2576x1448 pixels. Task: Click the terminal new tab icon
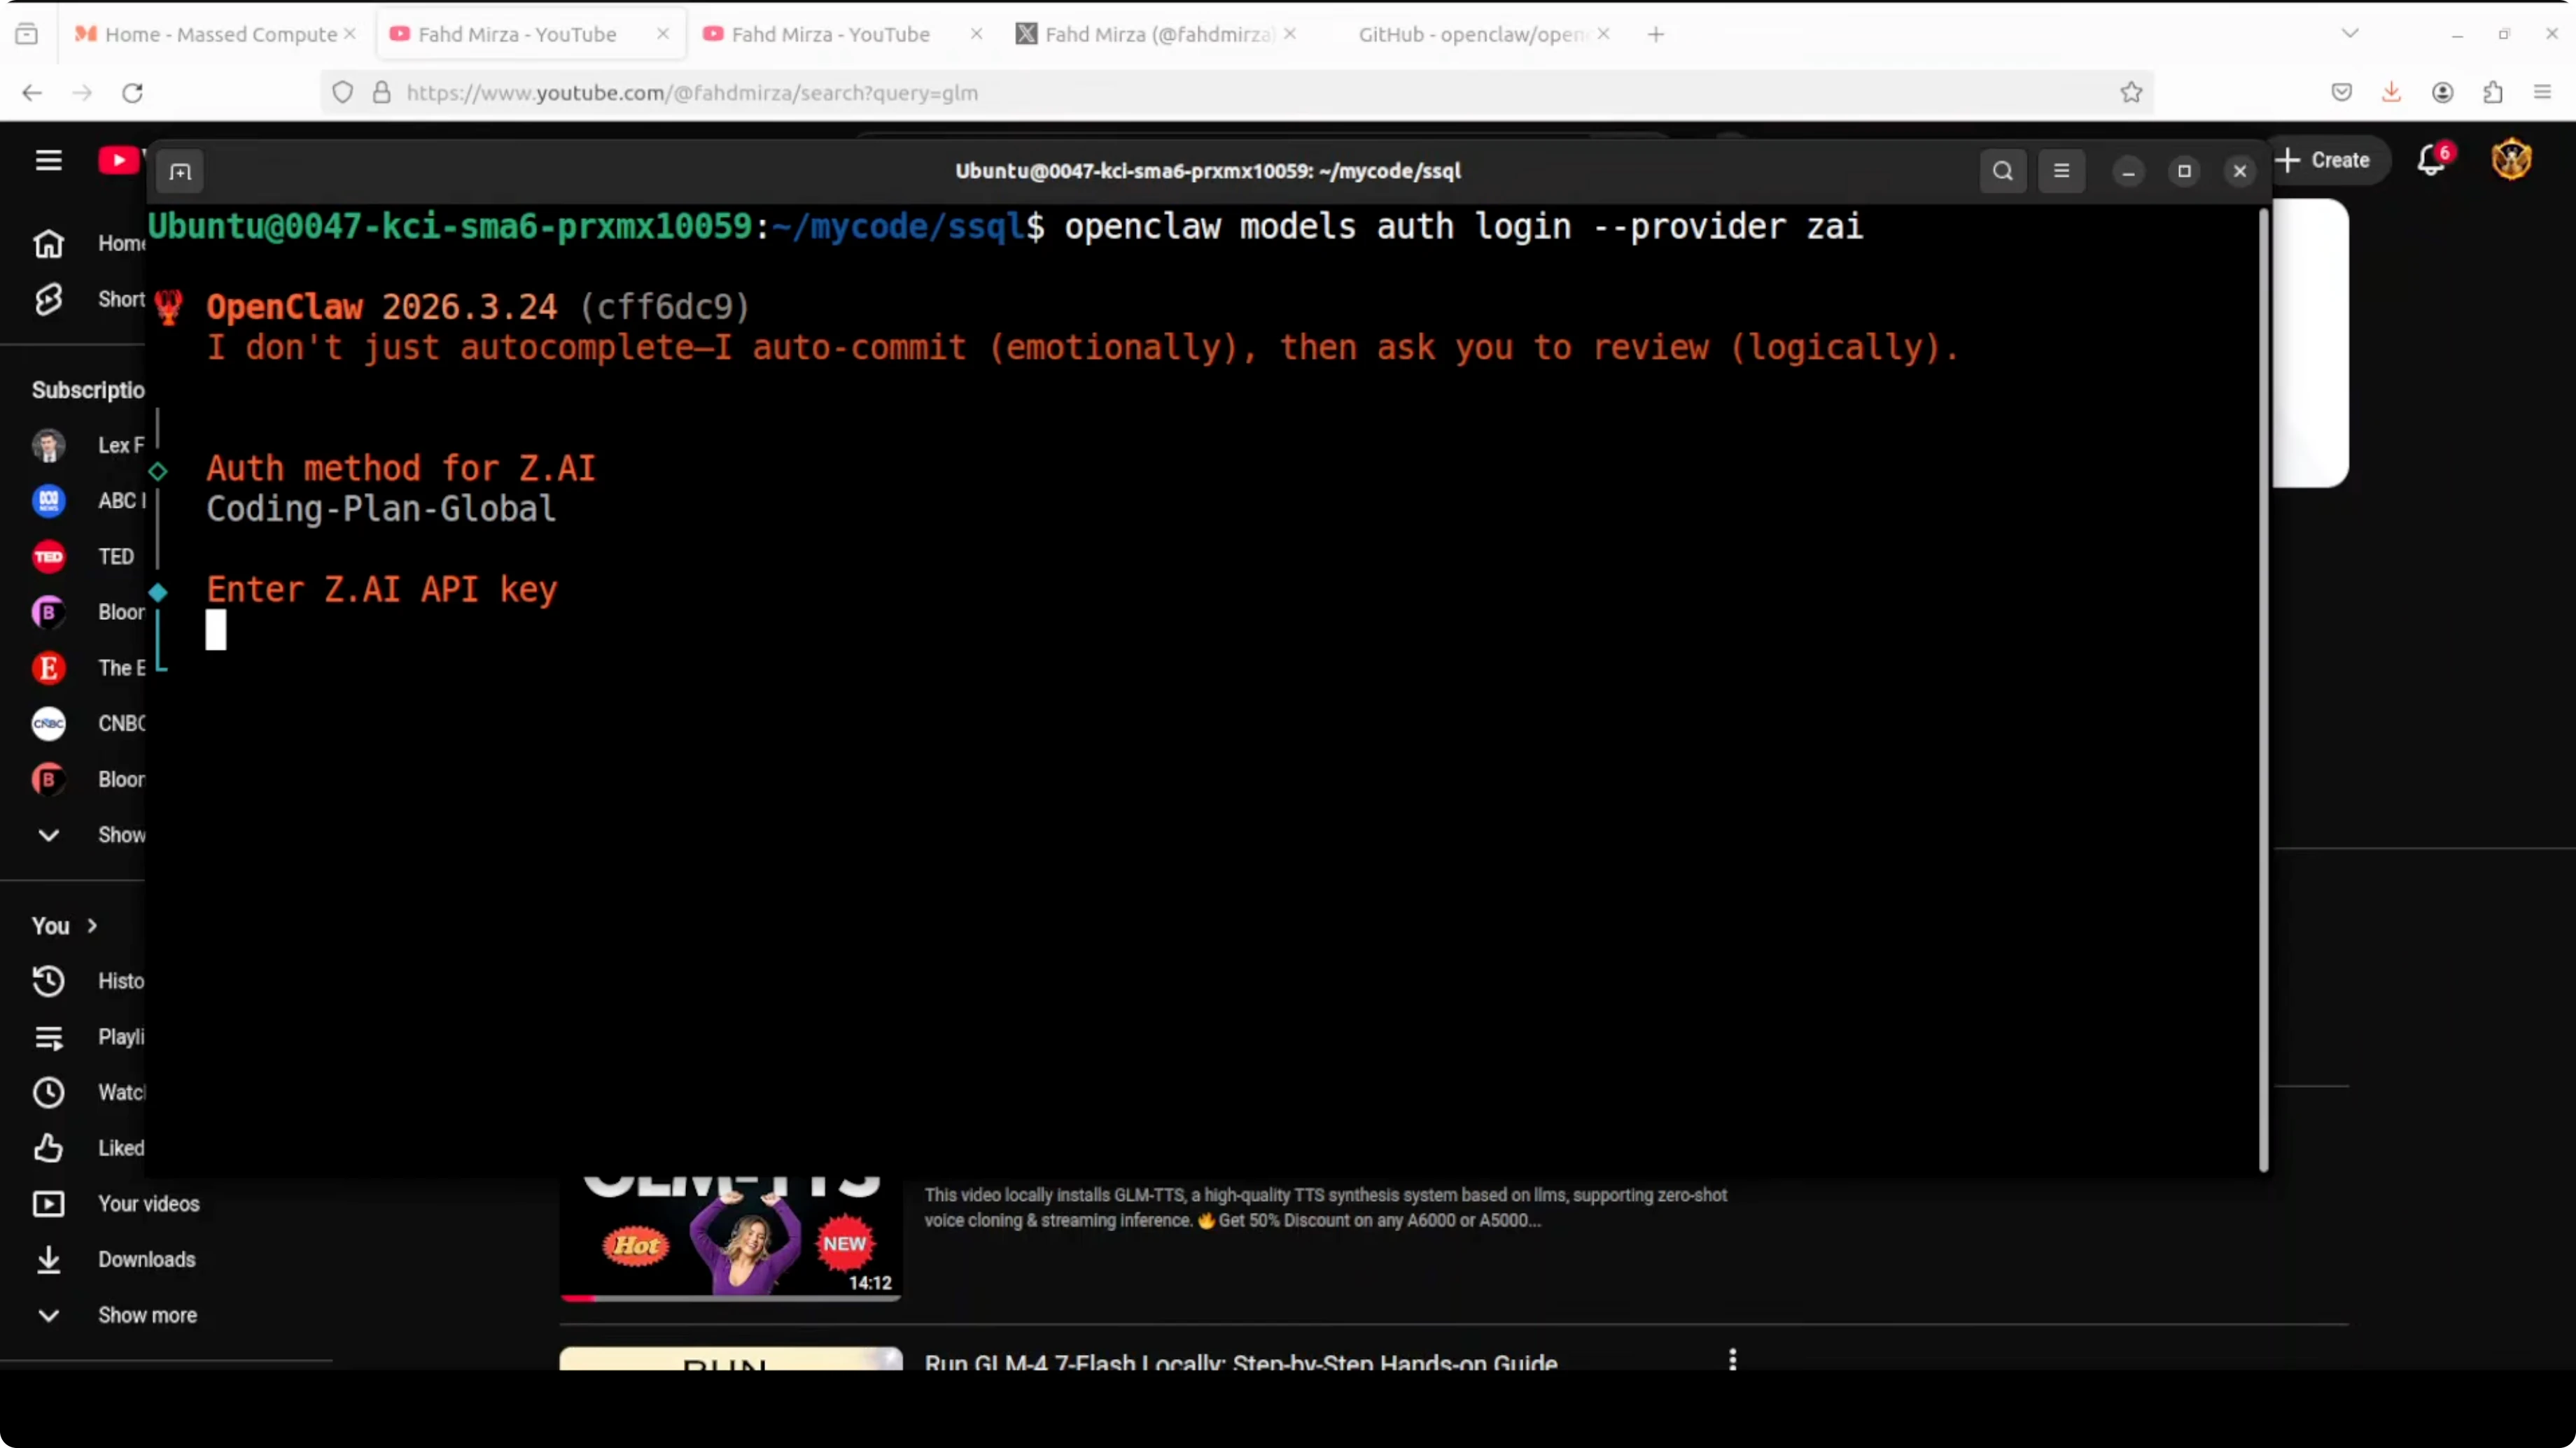click(x=180, y=172)
